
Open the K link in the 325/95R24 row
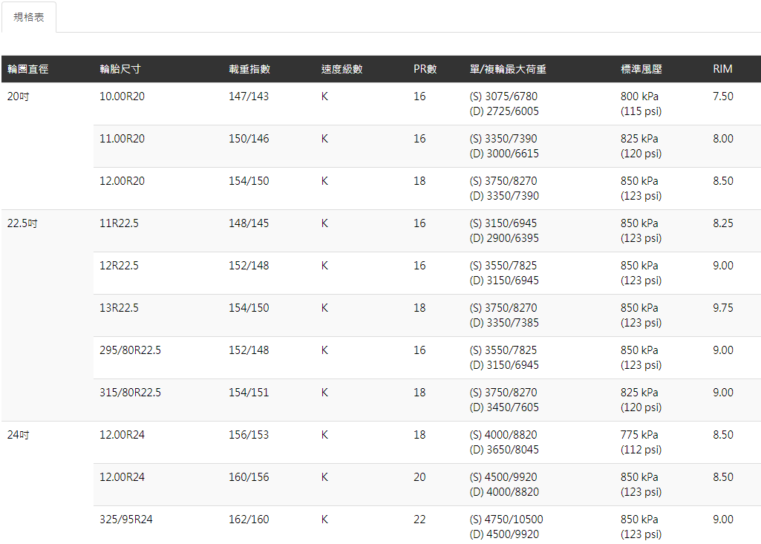pos(324,520)
